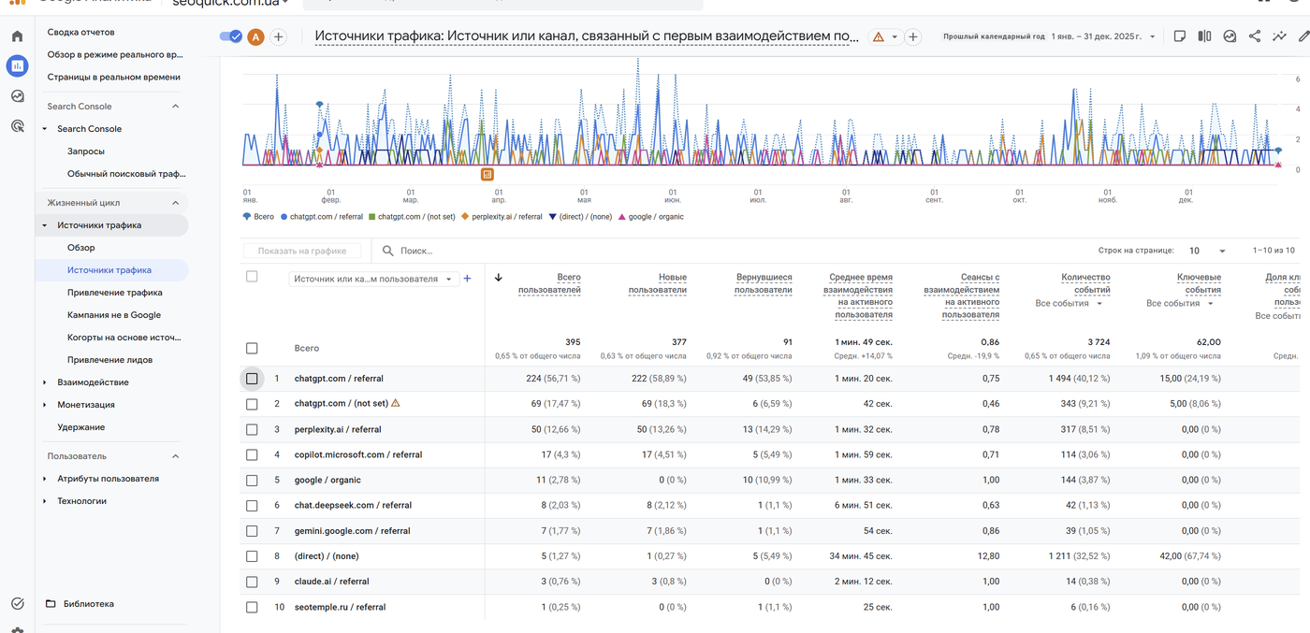Check the seotemple.ru / referral row
1310x633 pixels.
(x=252, y=607)
